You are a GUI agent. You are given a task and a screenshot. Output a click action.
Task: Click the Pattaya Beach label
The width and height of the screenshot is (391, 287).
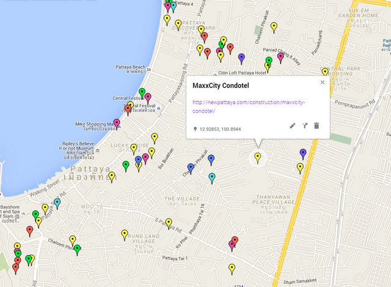(x=131, y=69)
